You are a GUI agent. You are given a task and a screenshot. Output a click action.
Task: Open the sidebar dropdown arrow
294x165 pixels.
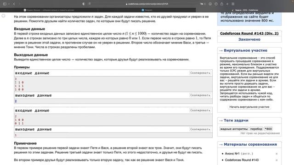[9, 4]
